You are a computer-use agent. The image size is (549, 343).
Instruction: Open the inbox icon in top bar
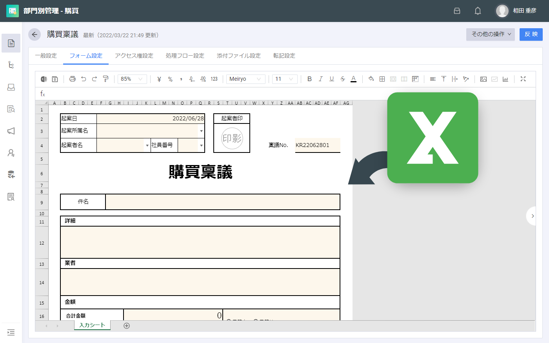[x=457, y=11]
